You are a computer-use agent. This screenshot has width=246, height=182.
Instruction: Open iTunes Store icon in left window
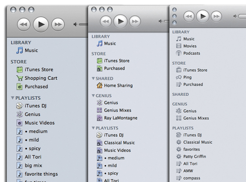20,69
